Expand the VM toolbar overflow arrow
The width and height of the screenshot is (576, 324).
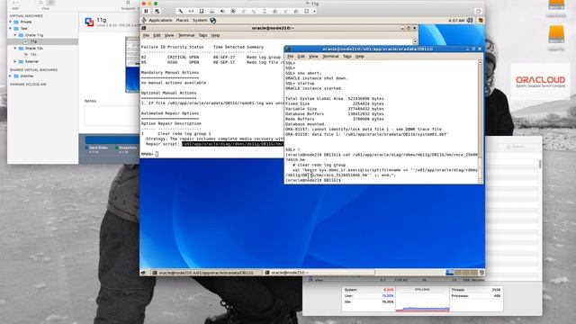[314, 12]
